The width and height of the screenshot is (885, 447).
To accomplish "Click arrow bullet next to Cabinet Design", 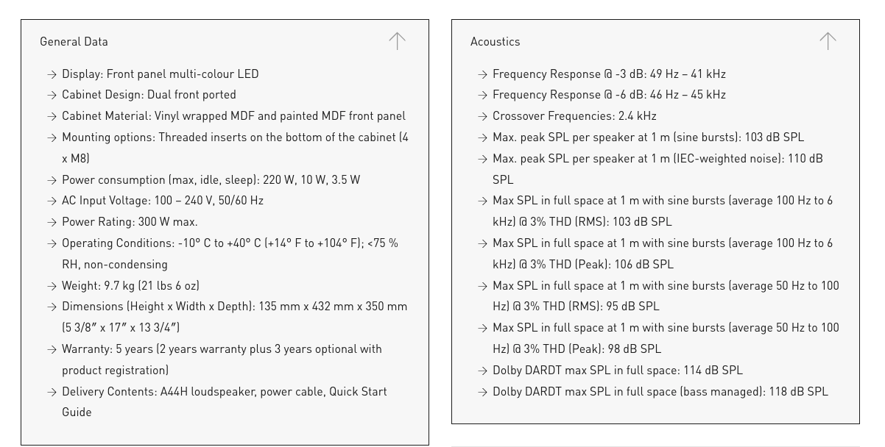I will point(52,95).
